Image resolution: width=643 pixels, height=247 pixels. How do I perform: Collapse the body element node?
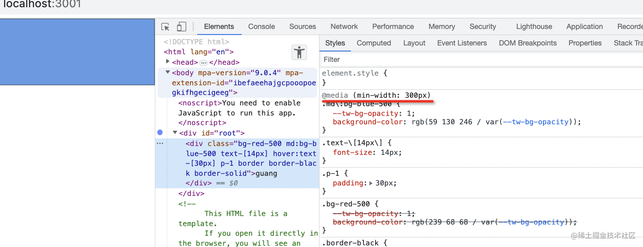point(168,72)
